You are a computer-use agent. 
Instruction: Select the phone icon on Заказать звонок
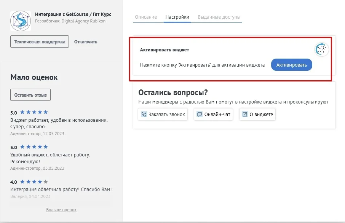coord(144,114)
